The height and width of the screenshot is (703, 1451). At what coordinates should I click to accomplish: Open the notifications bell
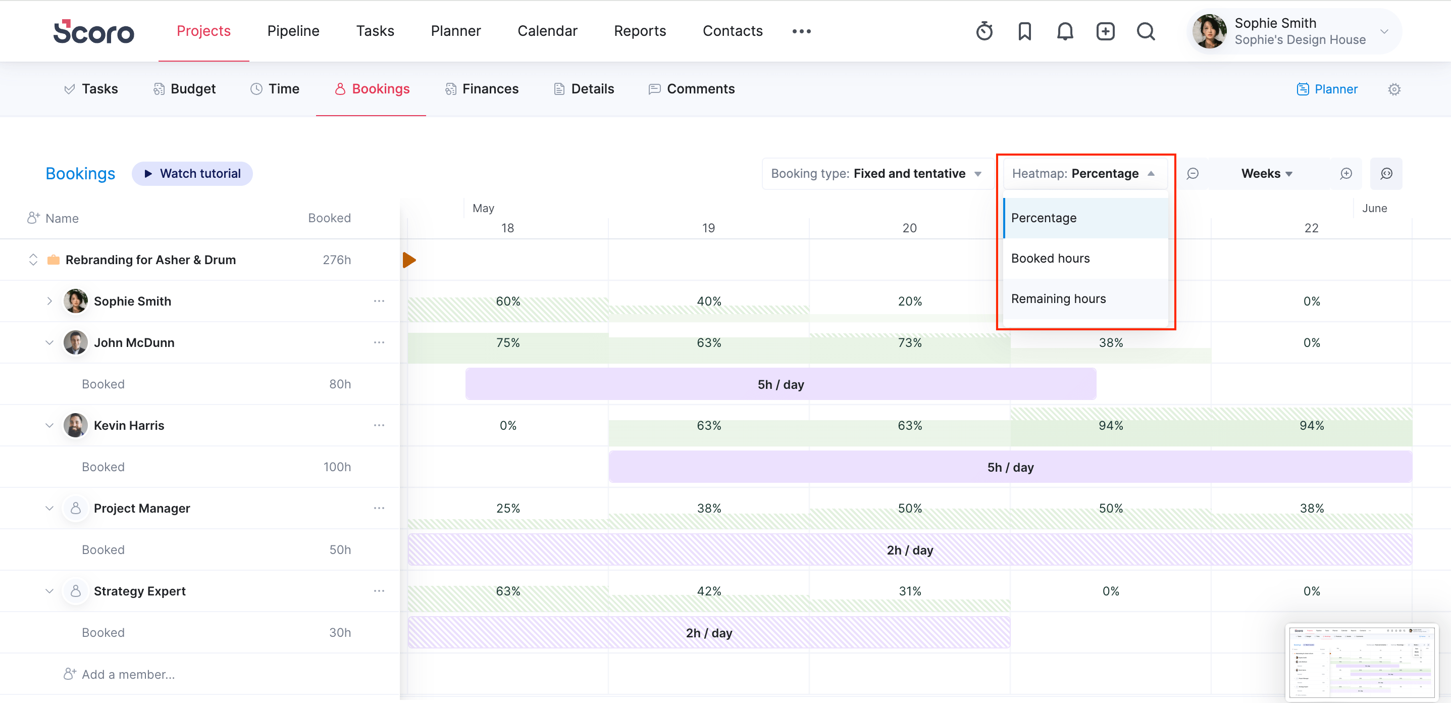(x=1065, y=31)
